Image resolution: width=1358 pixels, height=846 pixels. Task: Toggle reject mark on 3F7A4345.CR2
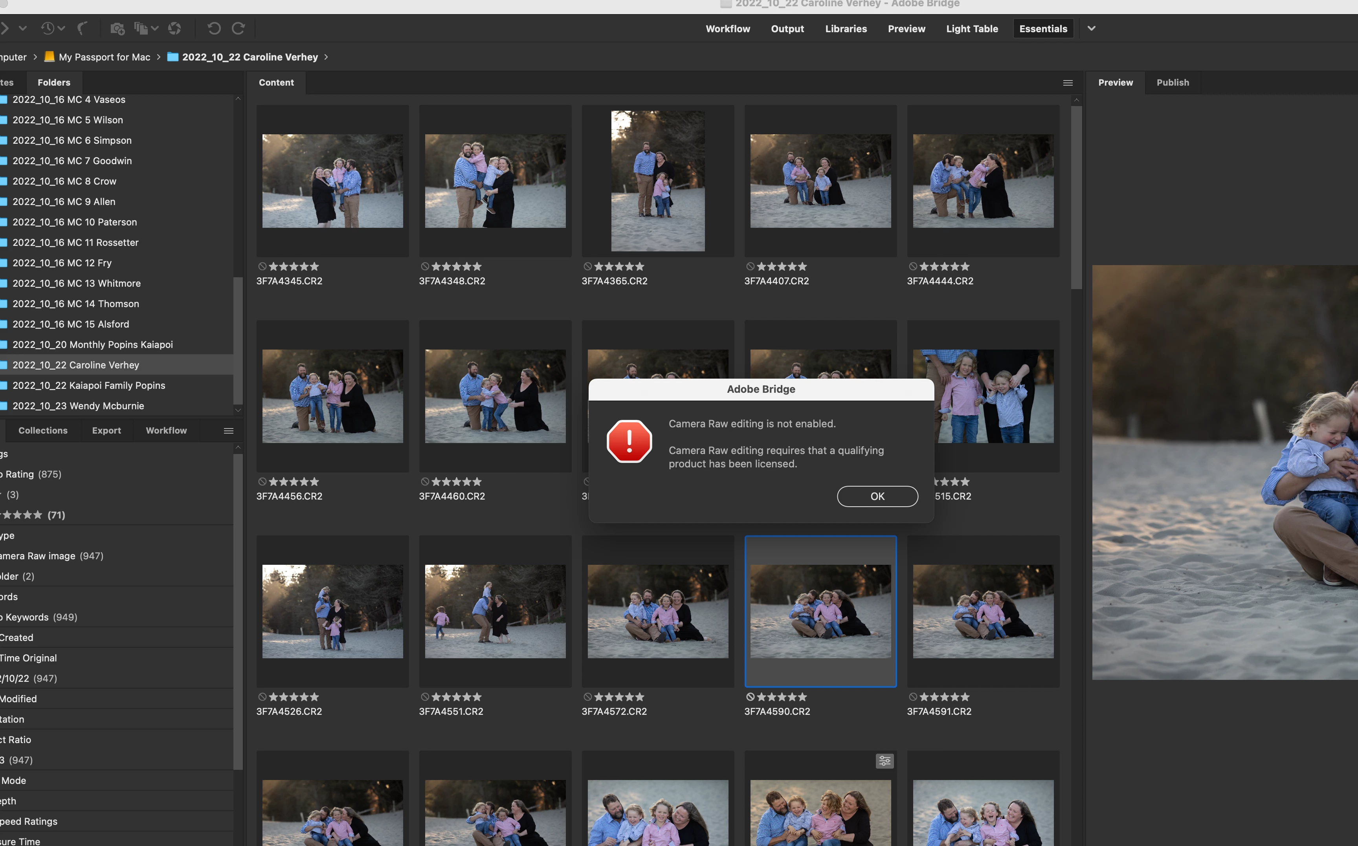[262, 266]
